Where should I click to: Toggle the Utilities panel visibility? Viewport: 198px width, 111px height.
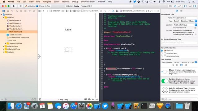[x=195, y=6]
